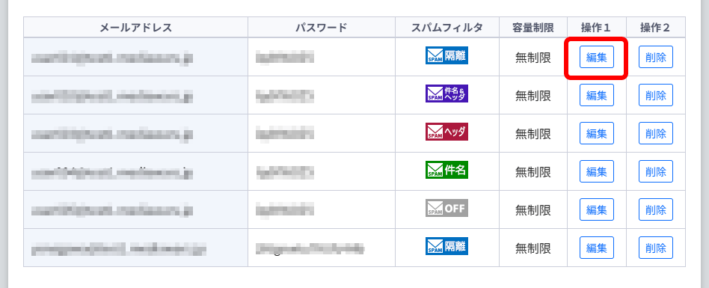The image size is (709, 288).
Task: Click 編集 in the last row
Action: tap(596, 248)
